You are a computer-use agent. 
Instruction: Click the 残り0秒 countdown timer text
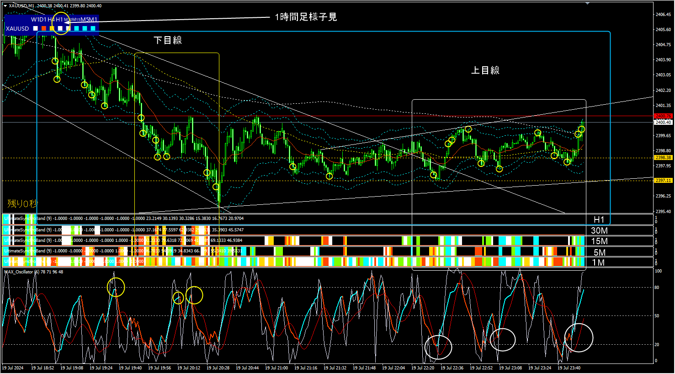pyautogui.click(x=22, y=203)
